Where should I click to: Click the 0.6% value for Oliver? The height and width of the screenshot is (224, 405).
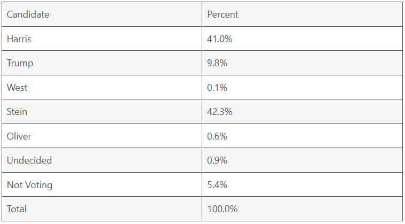pyautogui.click(x=217, y=136)
